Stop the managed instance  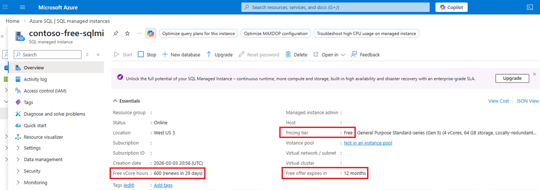[147, 55]
